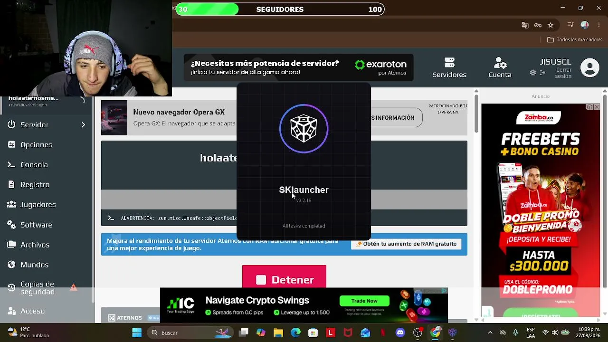Click Obtén tu aumento de RAM gratuito
The height and width of the screenshot is (342, 608).
point(406,244)
